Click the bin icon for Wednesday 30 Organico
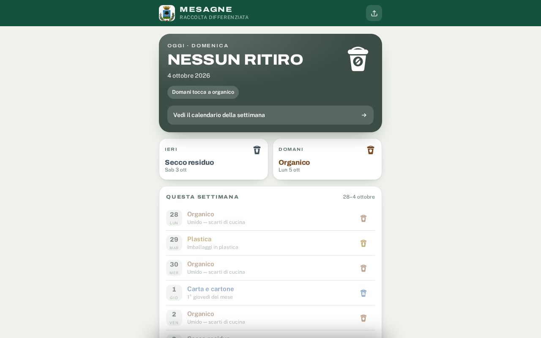Screen dimensions: 541x338 [363, 268]
